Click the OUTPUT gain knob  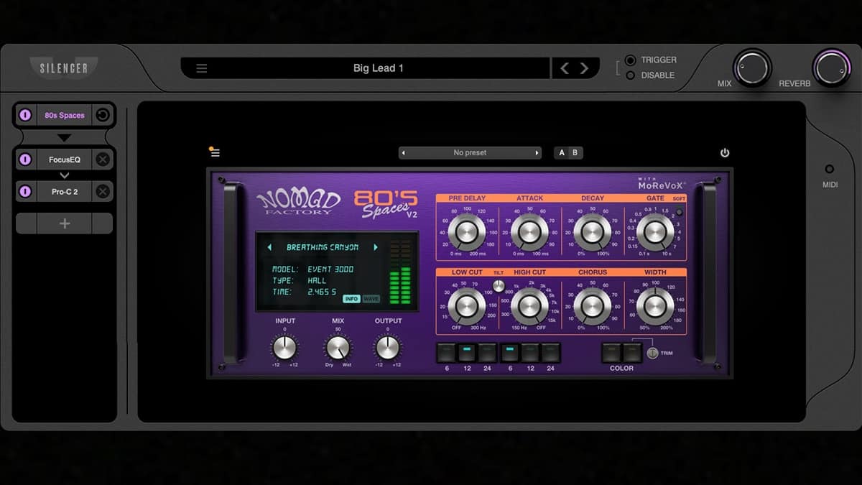coord(388,348)
